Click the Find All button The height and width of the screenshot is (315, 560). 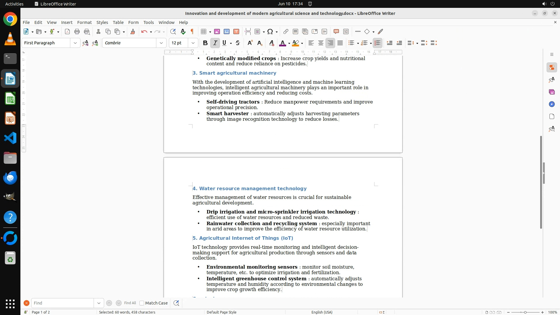click(130, 303)
